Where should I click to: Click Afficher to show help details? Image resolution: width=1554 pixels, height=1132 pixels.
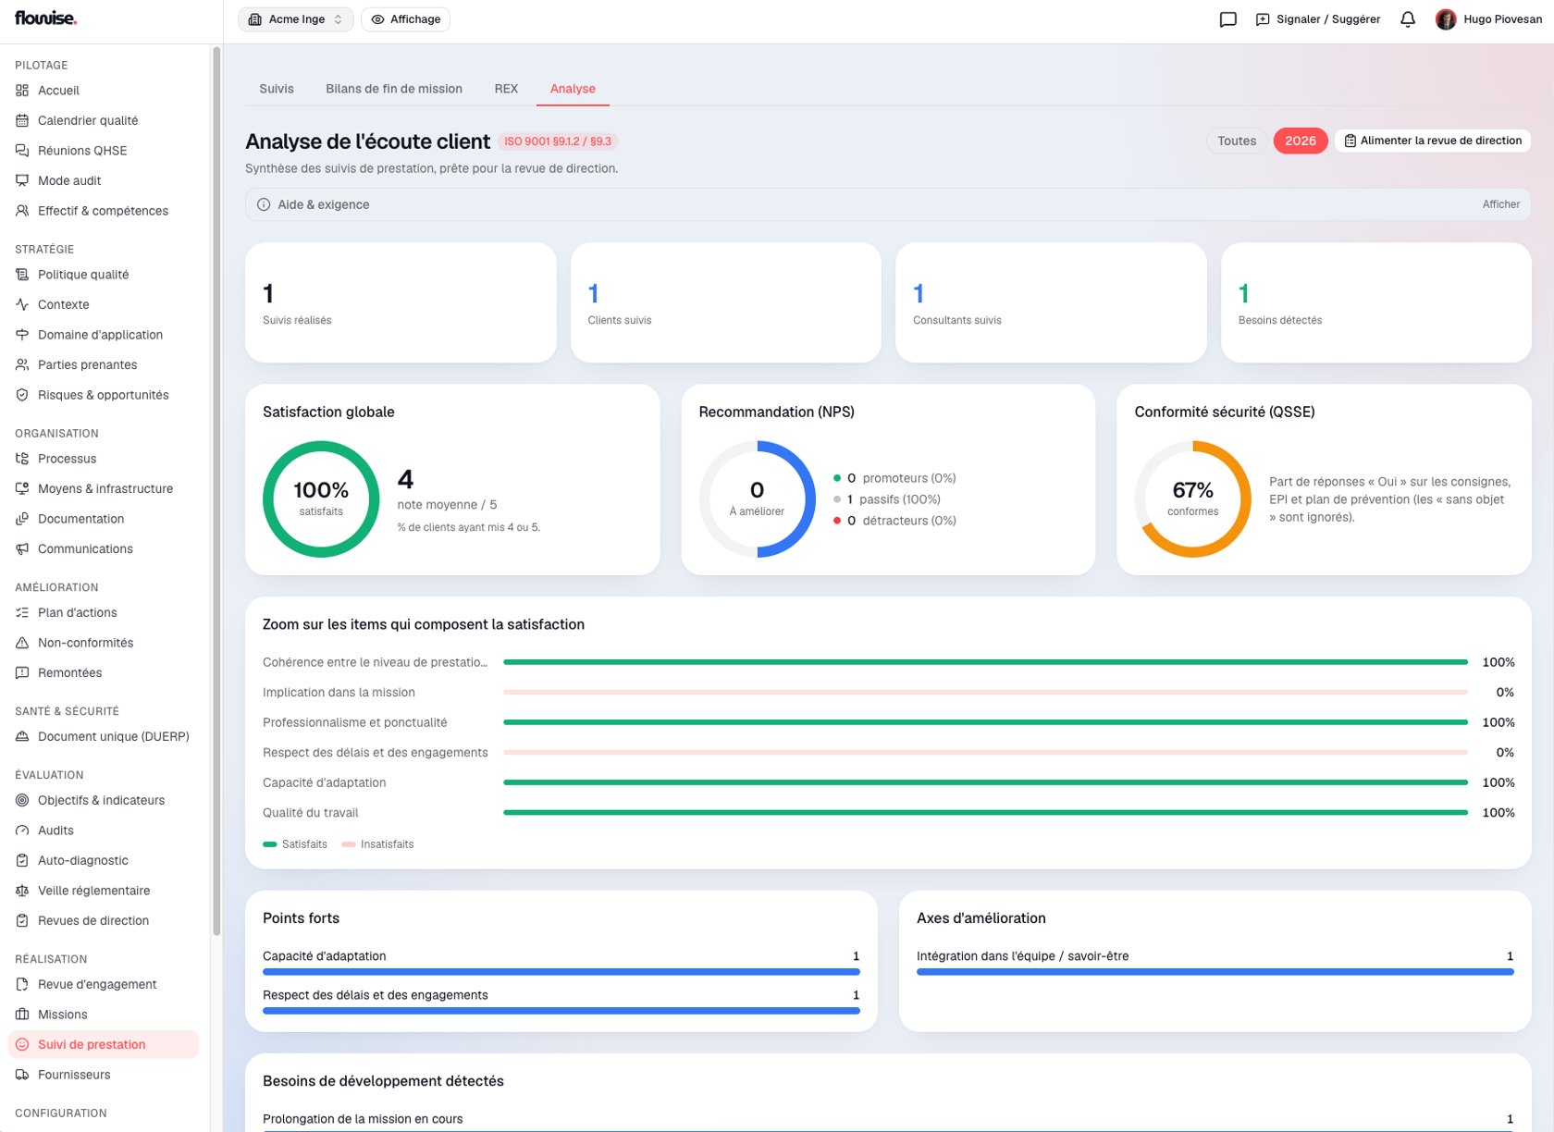[1500, 204]
